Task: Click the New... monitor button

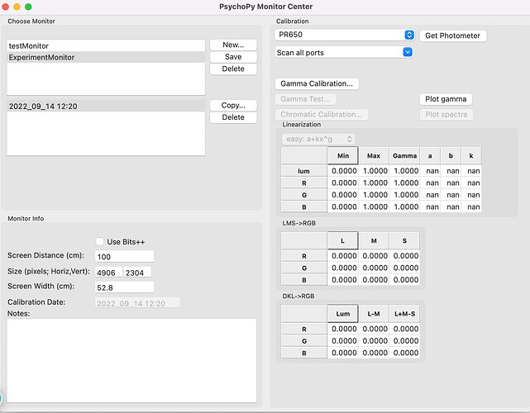Action: coord(233,45)
